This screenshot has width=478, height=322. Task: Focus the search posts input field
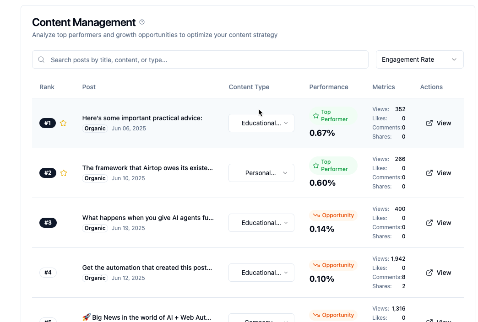pos(206,59)
